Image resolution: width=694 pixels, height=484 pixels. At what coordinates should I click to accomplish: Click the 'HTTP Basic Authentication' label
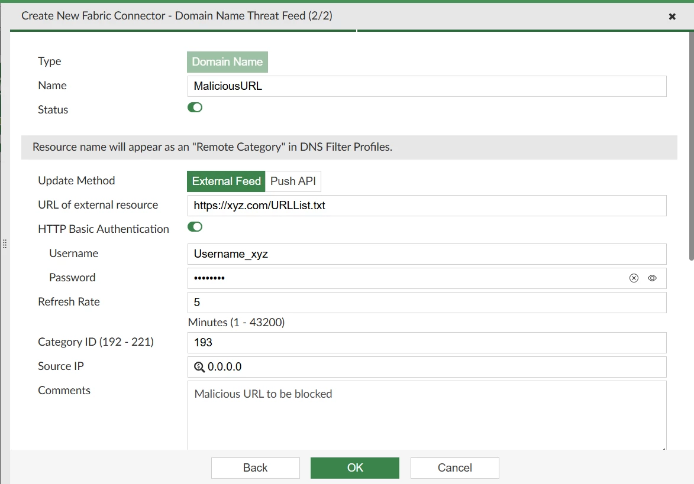tap(104, 229)
